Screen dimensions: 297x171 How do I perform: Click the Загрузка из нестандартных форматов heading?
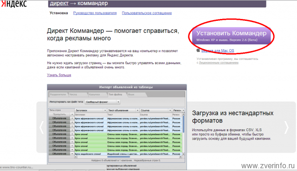click(233, 117)
